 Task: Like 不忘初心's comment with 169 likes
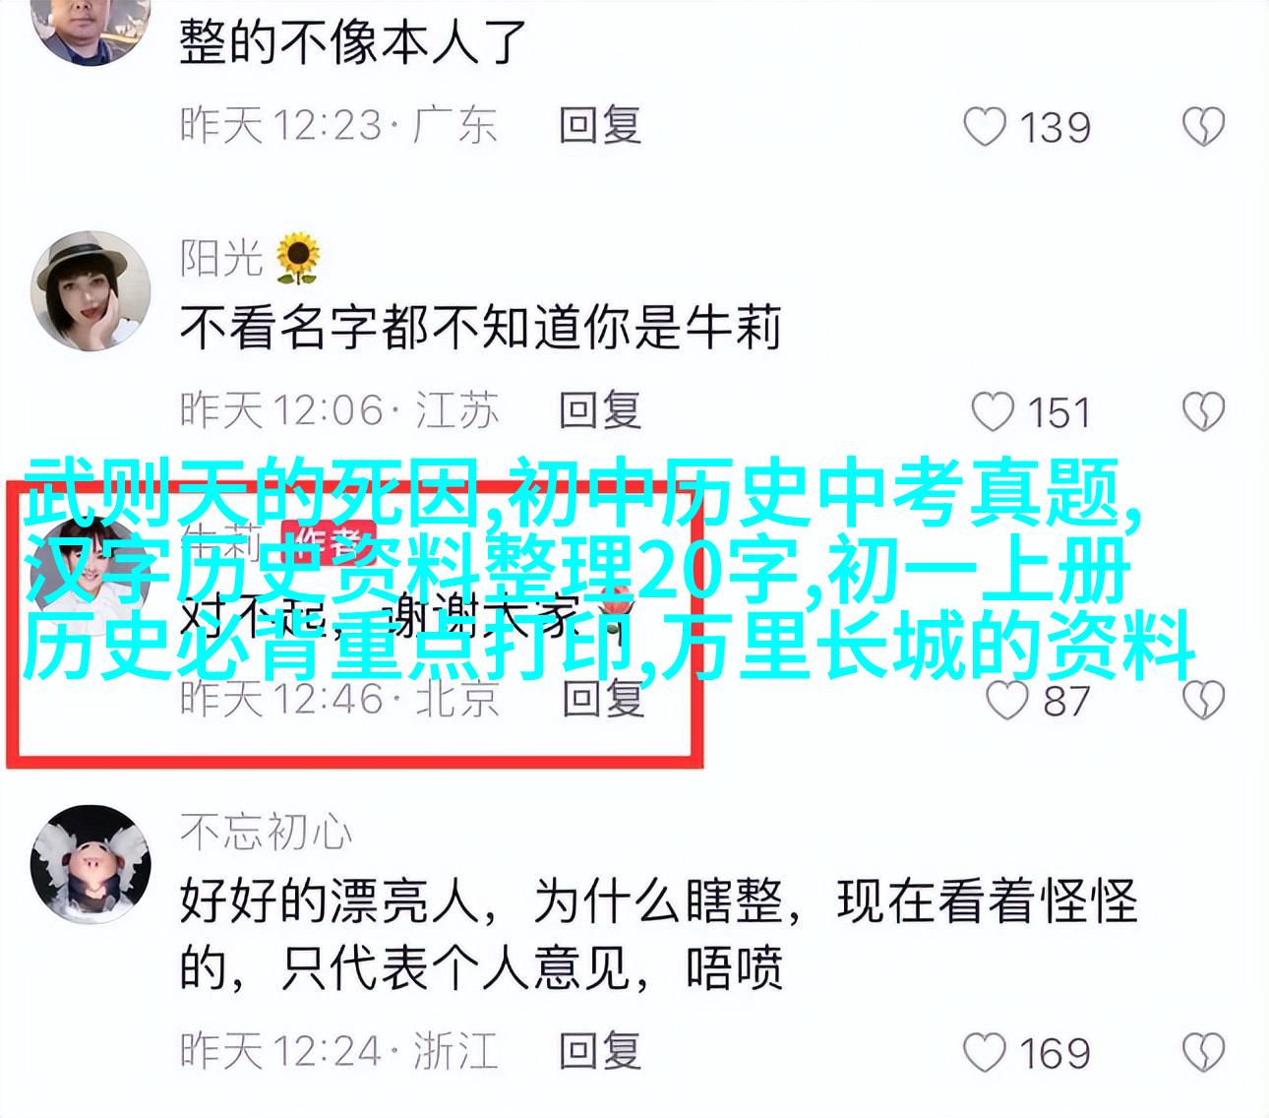(985, 1053)
